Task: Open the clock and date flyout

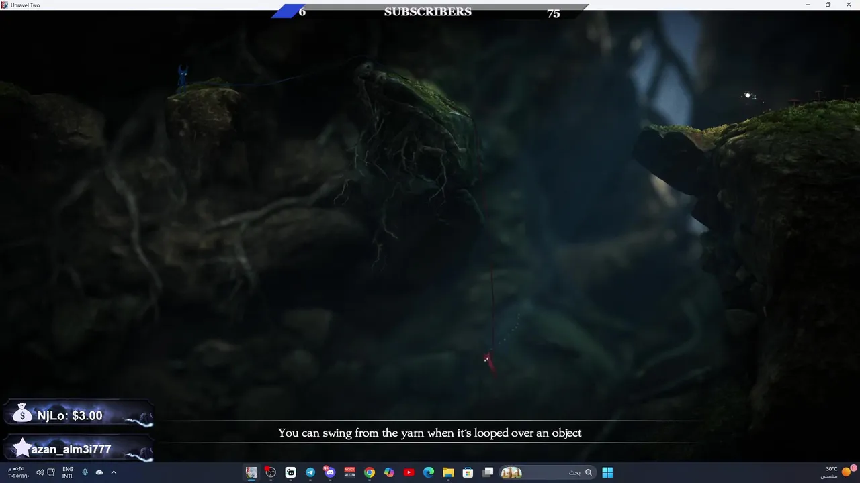Action: (x=18, y=472)
